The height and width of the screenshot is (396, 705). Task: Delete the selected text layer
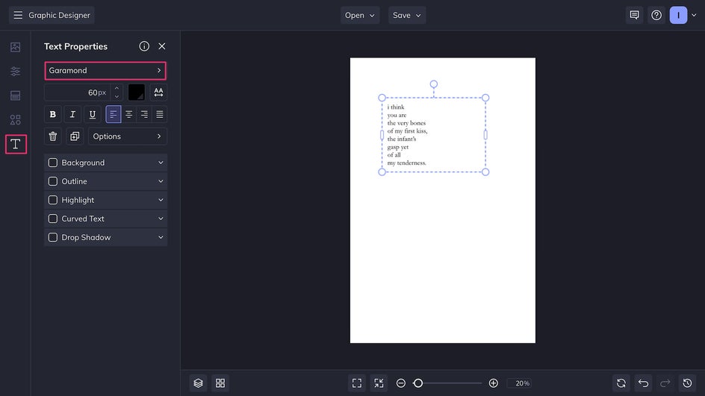click(x=52, y=136)
